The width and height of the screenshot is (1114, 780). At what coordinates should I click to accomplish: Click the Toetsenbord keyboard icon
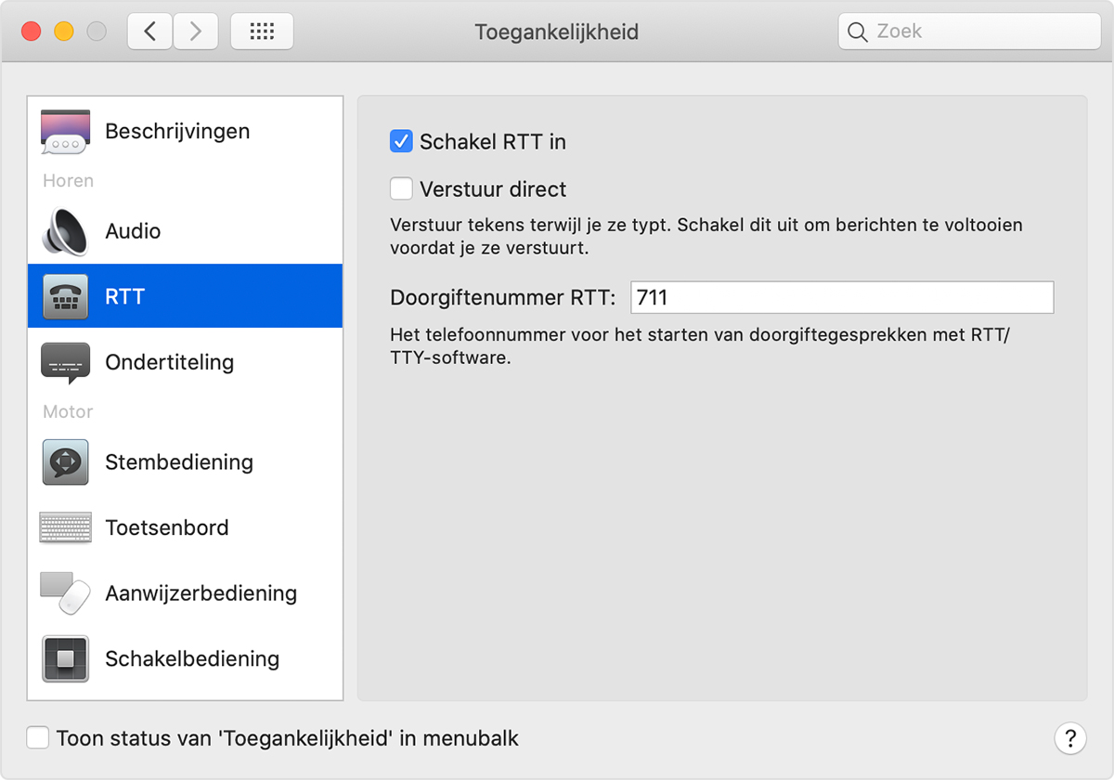[x=65, y=527]
